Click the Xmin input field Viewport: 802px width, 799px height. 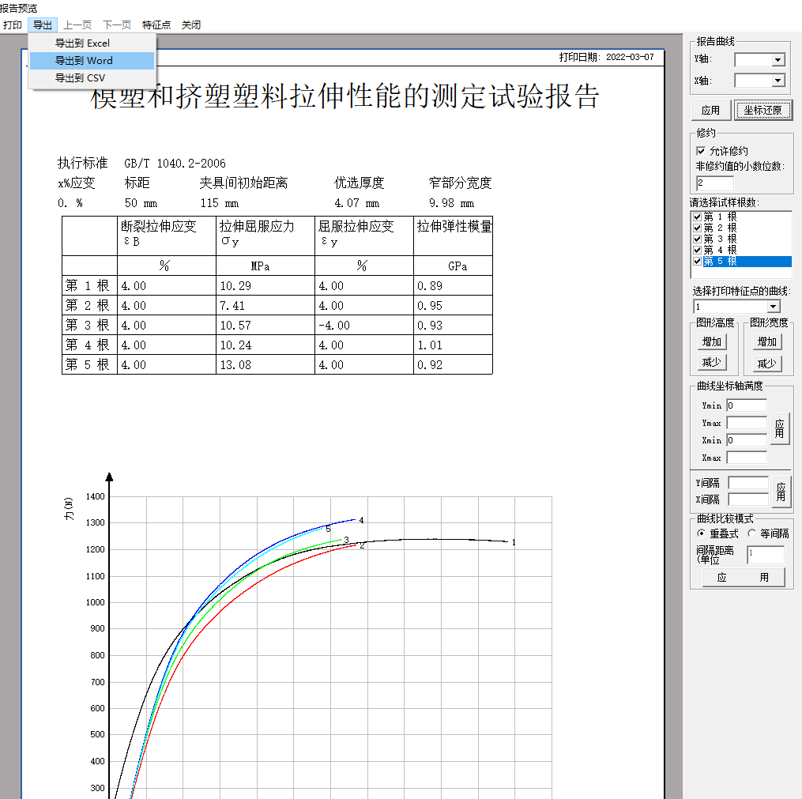747,440
